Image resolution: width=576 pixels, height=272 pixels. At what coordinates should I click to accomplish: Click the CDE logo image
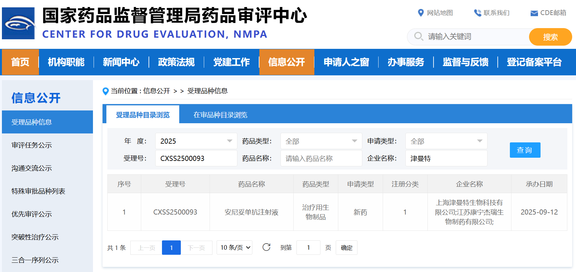click(x=18, y=23)
